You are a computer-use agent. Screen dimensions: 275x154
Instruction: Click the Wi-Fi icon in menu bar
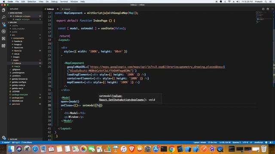[x=229, y=2]
